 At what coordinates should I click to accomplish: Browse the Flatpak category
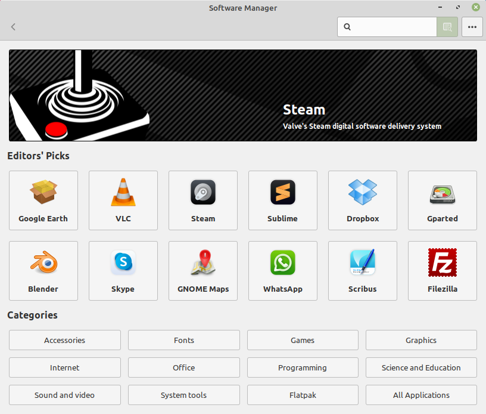(303, 395)
